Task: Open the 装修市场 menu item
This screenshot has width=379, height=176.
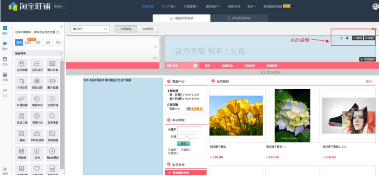Action: [x=234, y=6]
